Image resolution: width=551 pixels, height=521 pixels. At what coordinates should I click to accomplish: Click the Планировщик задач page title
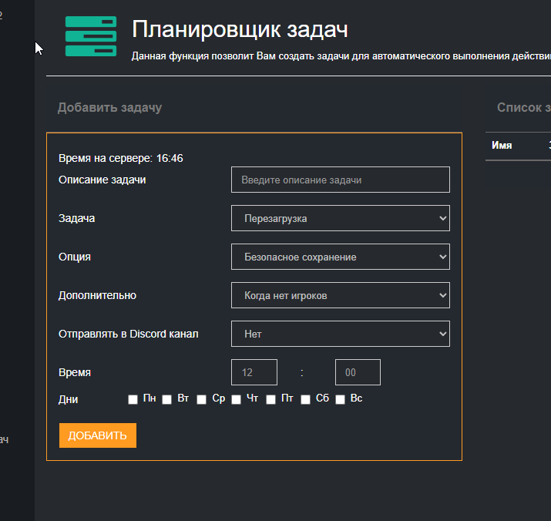(240, 29)
